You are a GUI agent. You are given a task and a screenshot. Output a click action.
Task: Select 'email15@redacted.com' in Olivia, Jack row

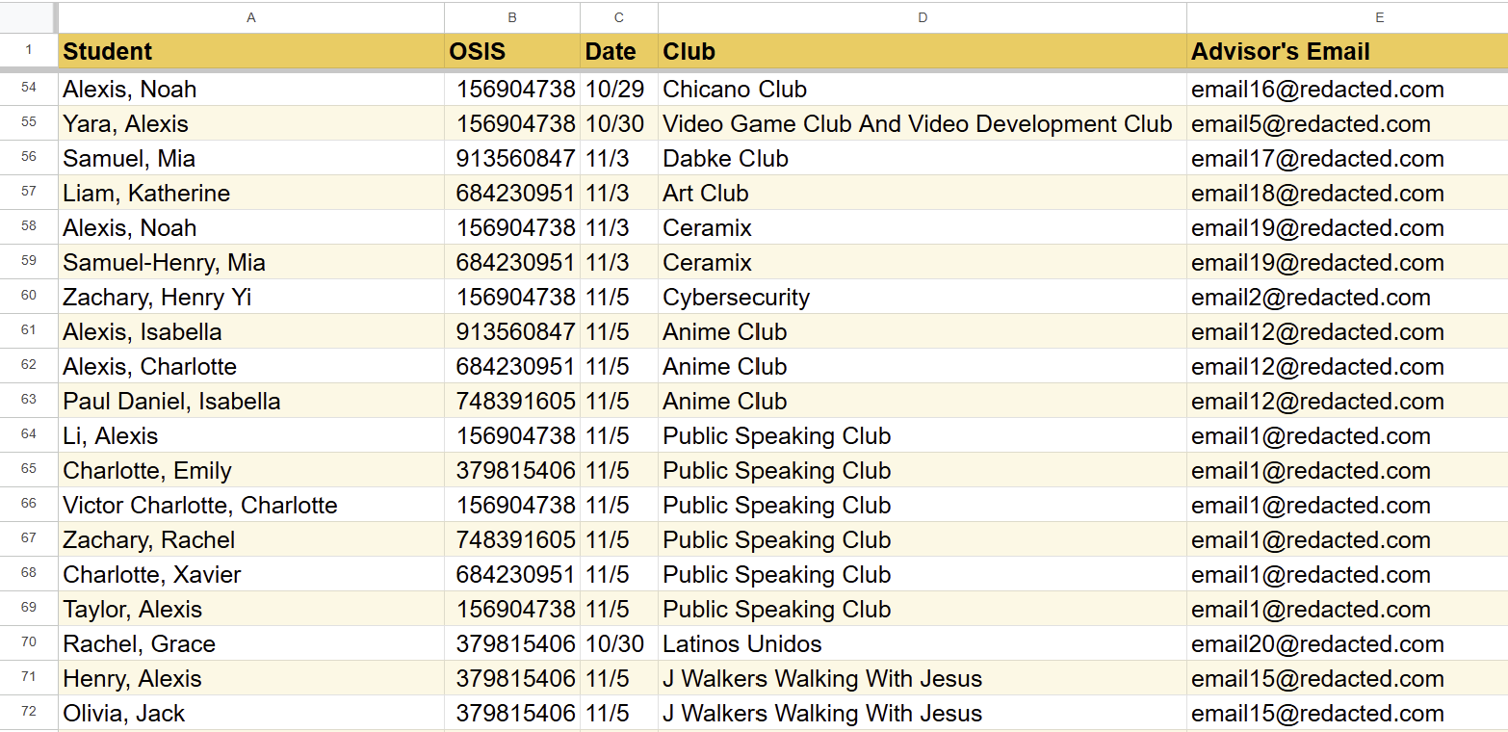pos(1347,713)
